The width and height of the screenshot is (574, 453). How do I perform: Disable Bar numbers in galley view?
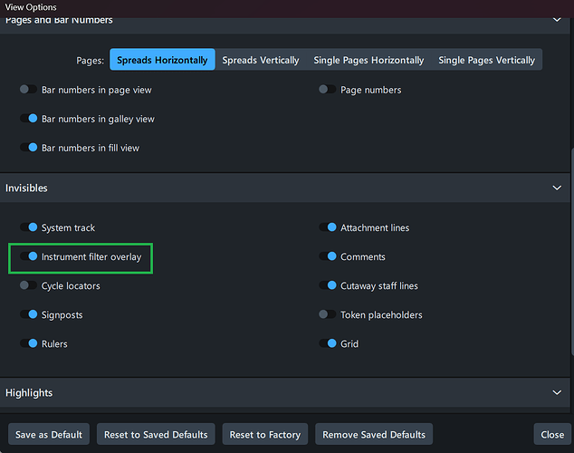coord(29,119)
